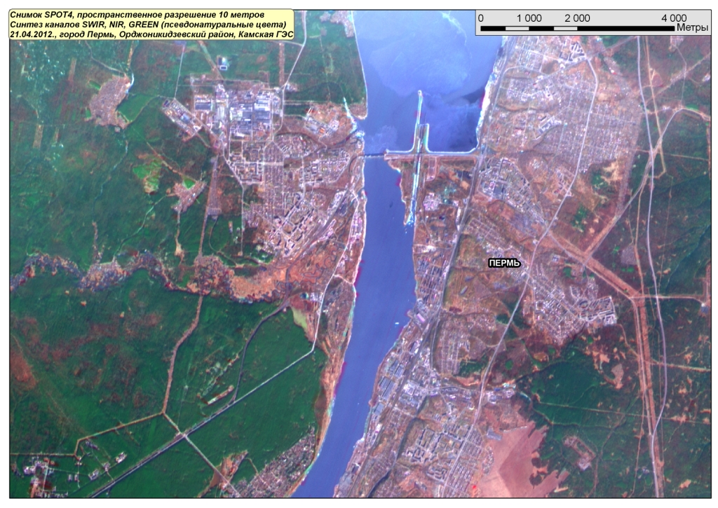Click the date line '21.04.2012., город Пермь'

click(x=62, y=34)
